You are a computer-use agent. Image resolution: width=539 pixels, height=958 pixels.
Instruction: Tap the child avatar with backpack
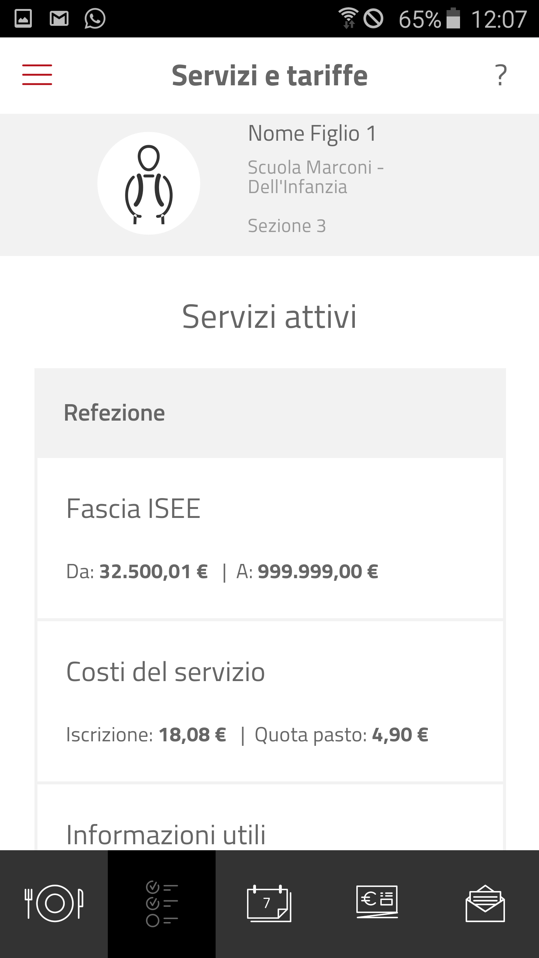tap(149, 183)
